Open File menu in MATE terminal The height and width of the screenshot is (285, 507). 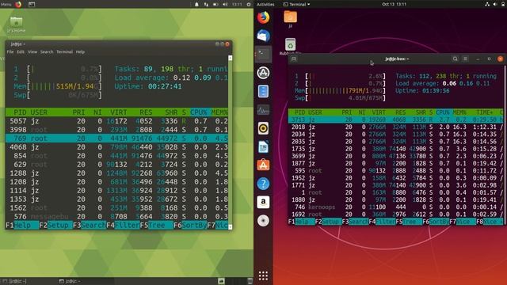point(10,51)
